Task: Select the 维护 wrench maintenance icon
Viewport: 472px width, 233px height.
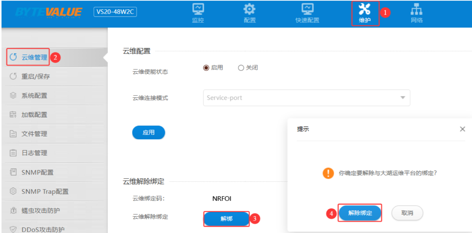Action: (364, 10)
